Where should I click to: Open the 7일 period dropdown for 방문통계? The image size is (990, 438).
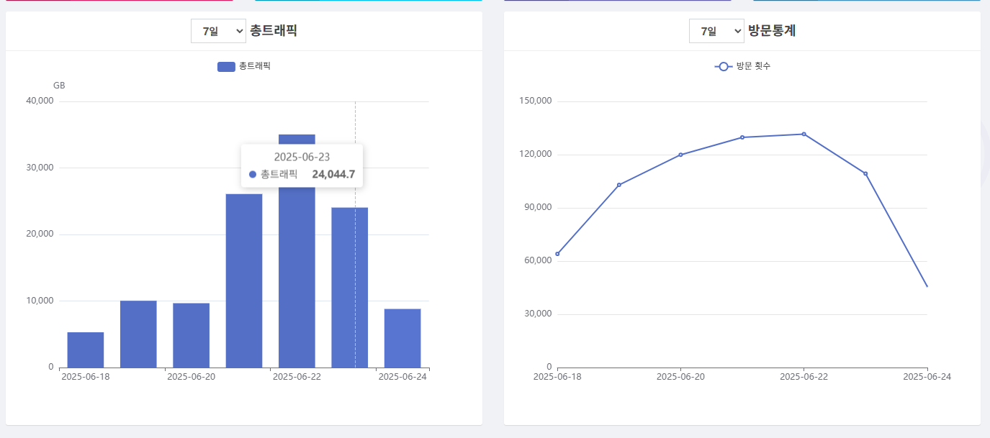click(x=716, y=31)
